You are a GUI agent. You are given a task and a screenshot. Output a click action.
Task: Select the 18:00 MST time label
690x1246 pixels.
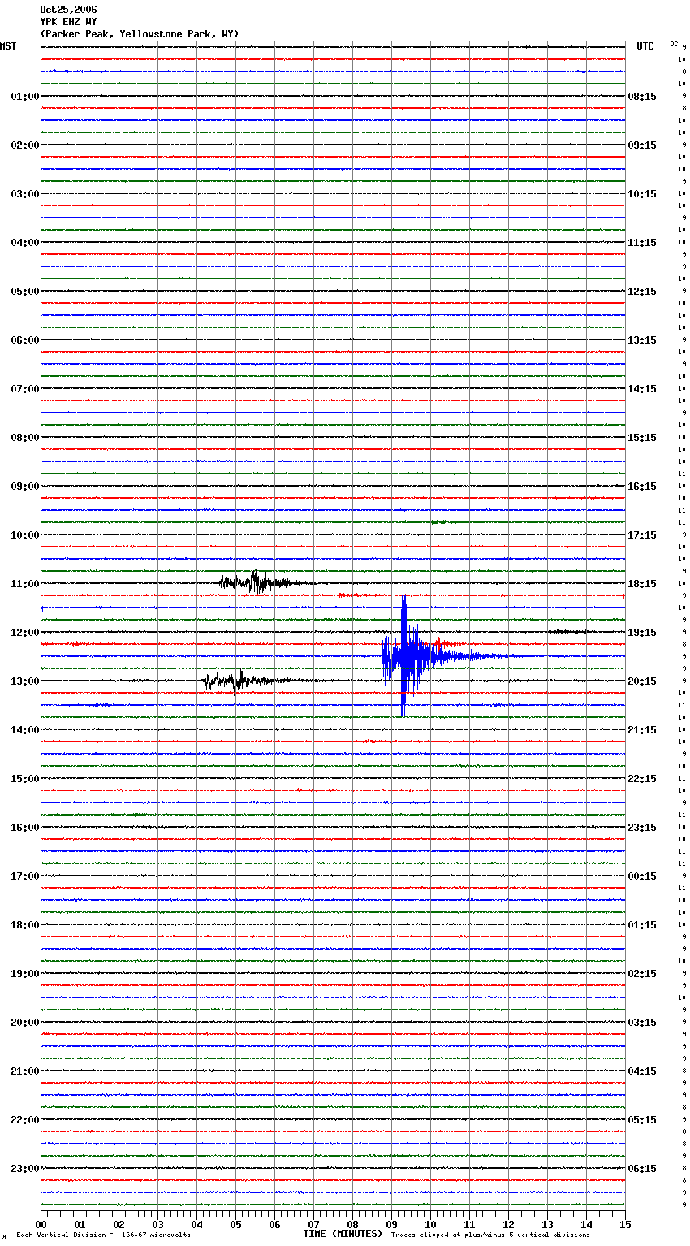click(25, 925)
